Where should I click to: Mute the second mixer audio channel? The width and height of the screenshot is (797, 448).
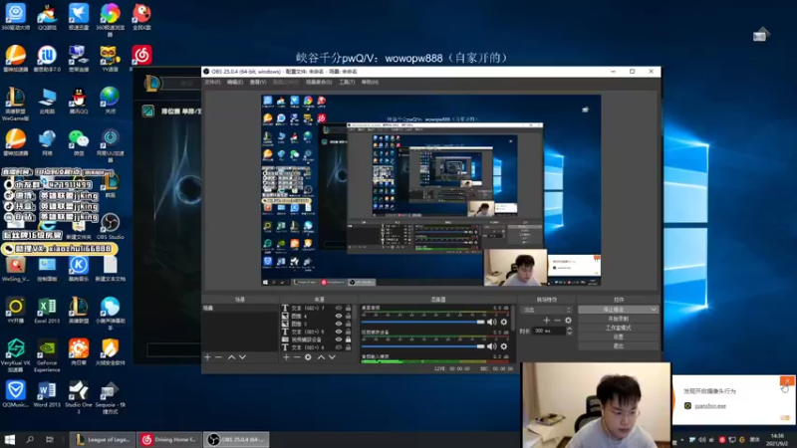(491, 346)
